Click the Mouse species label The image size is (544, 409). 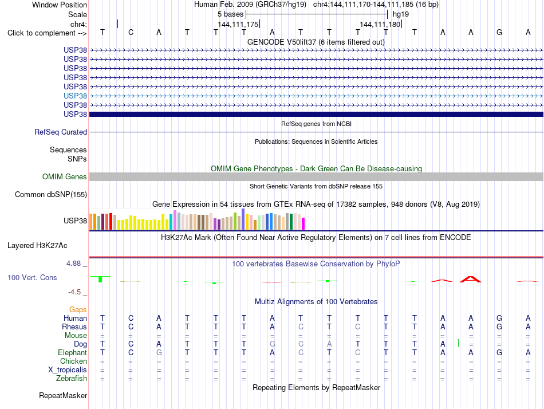(x=76, y=336)
